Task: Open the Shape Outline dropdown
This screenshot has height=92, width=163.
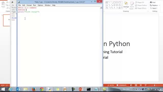Action: tap(141, 5)
